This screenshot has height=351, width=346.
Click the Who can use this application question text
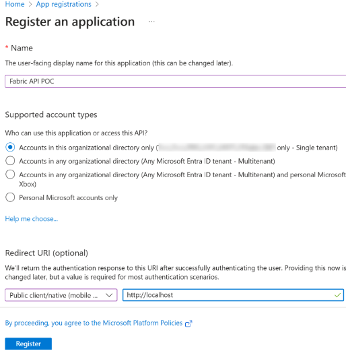pyautogui.click(x=76, y=133)
